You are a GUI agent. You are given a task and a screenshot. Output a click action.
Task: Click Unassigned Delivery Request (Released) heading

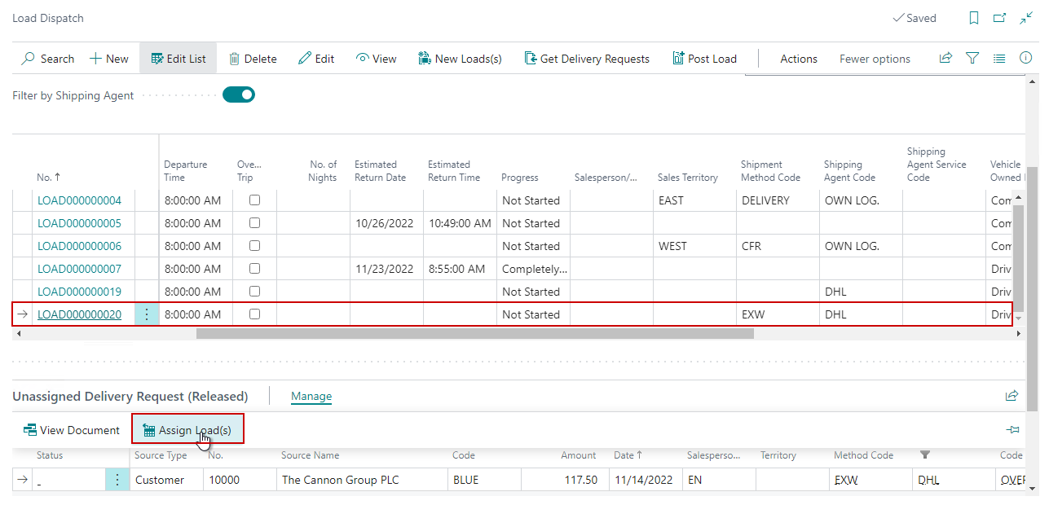130,397
